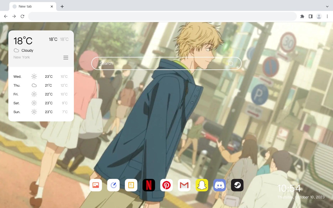Click Sunday's 7°C low temperature
The image size is (333, 208).
[x=65, y=112]
